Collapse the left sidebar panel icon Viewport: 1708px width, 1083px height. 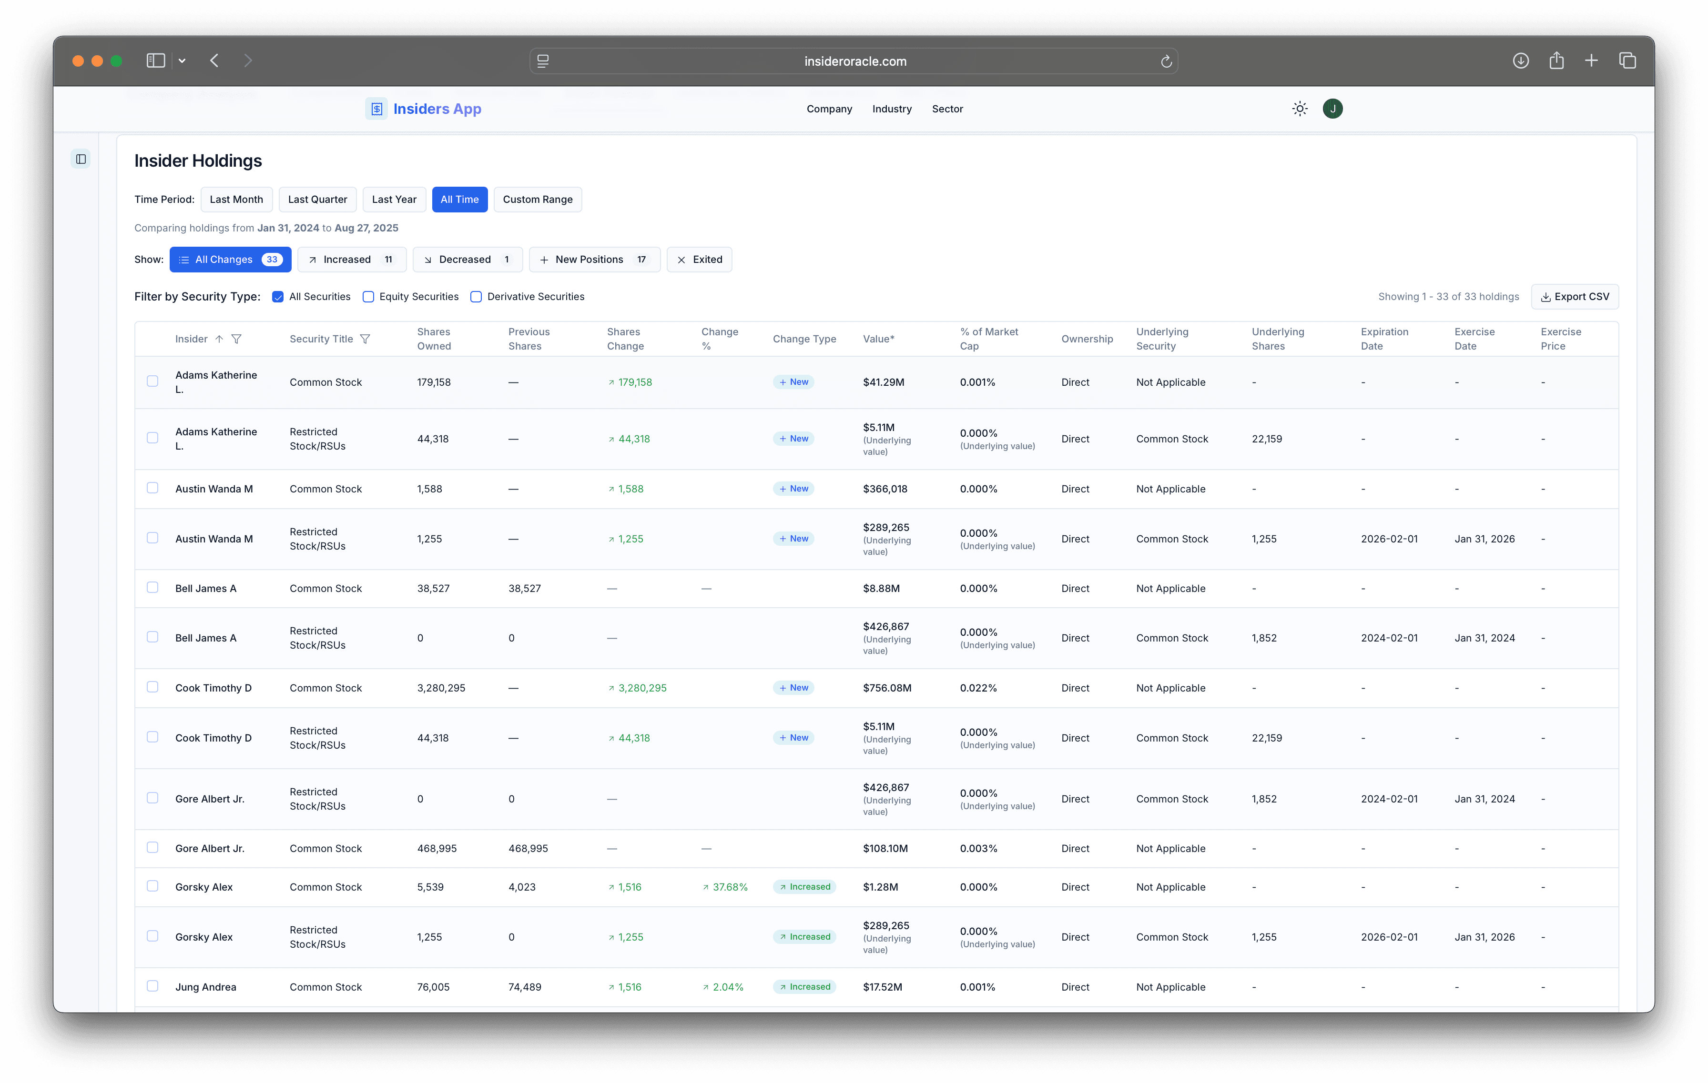(81, 159)
